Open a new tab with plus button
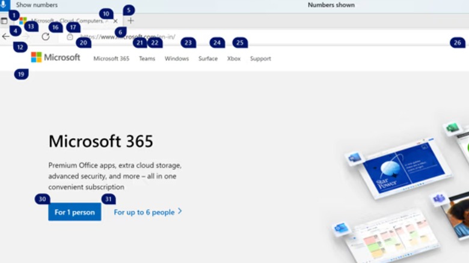The width and height of the screenshot is (469, 263). tap(130, 20)
